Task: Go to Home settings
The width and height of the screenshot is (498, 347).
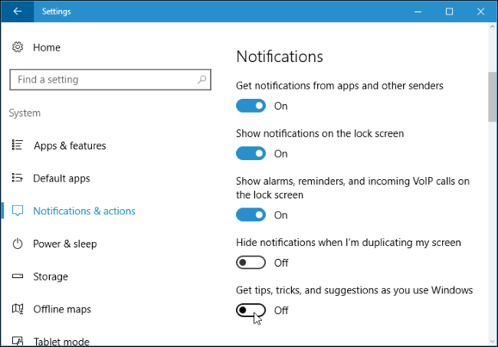Action: (46, 47)
